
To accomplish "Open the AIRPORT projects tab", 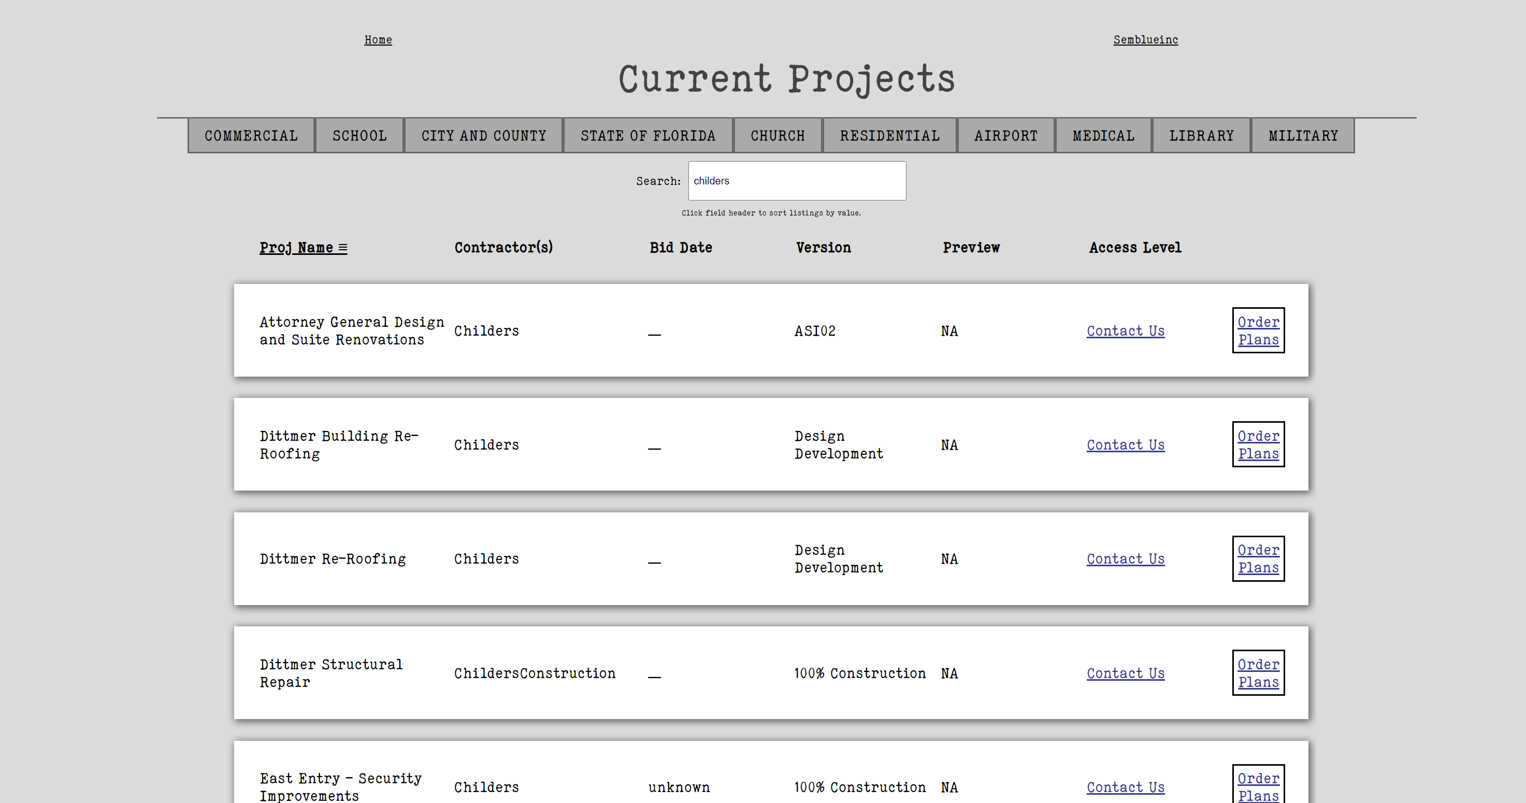I will coord(1005,136).
